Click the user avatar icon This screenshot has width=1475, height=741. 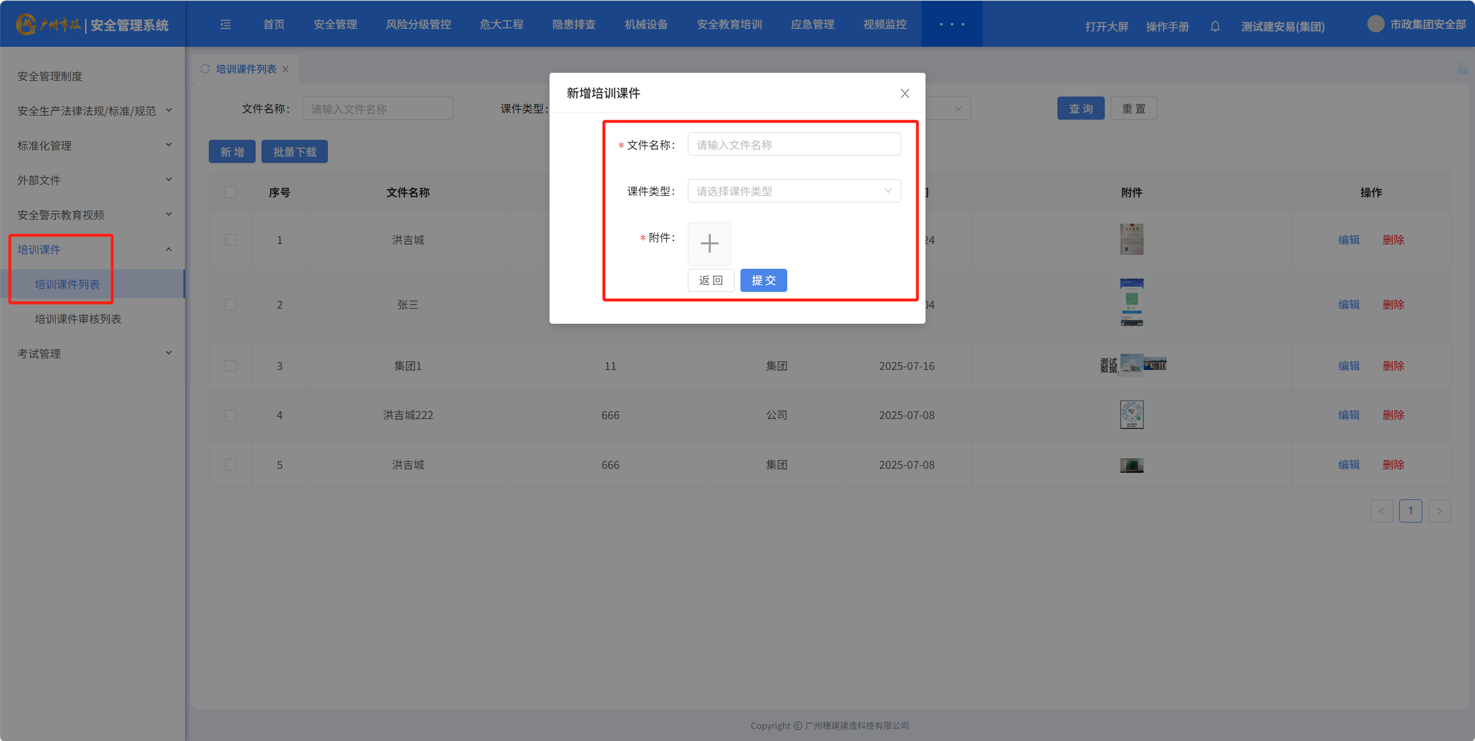(x=1376, y=24)
